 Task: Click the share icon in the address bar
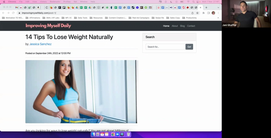click(x=192, y=13)
